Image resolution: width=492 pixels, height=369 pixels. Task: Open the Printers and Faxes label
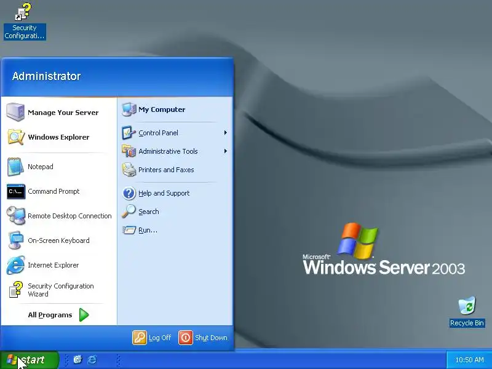[x=166, y=170]
